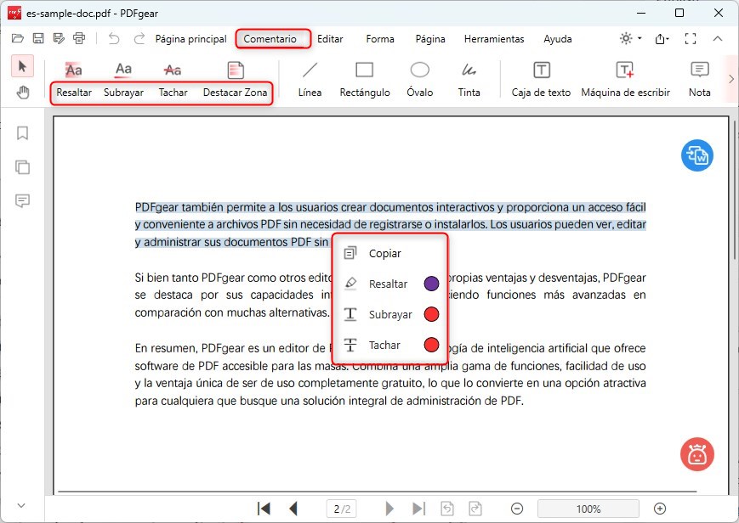This screenshot has width=739, height=523.
Task: Open a file with the folder icon
Action: (18, 38)
